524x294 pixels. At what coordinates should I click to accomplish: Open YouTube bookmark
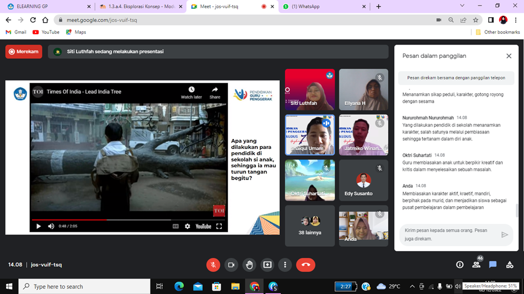coord(46,32)
